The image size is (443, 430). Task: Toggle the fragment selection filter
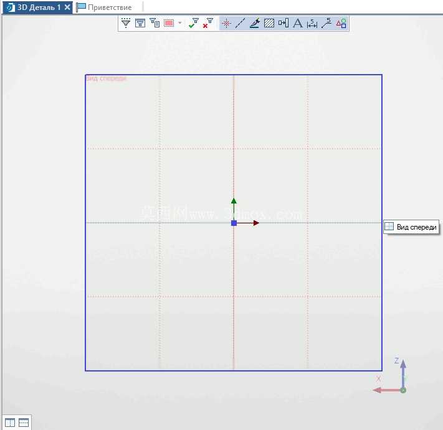tap(283, 23)
